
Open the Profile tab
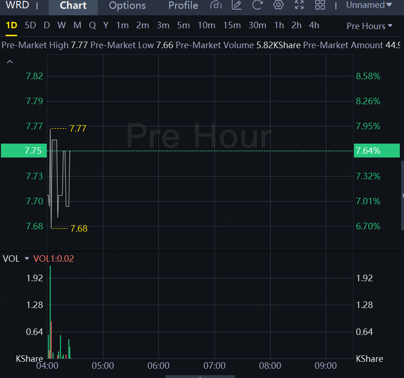[x=183, y=6]
